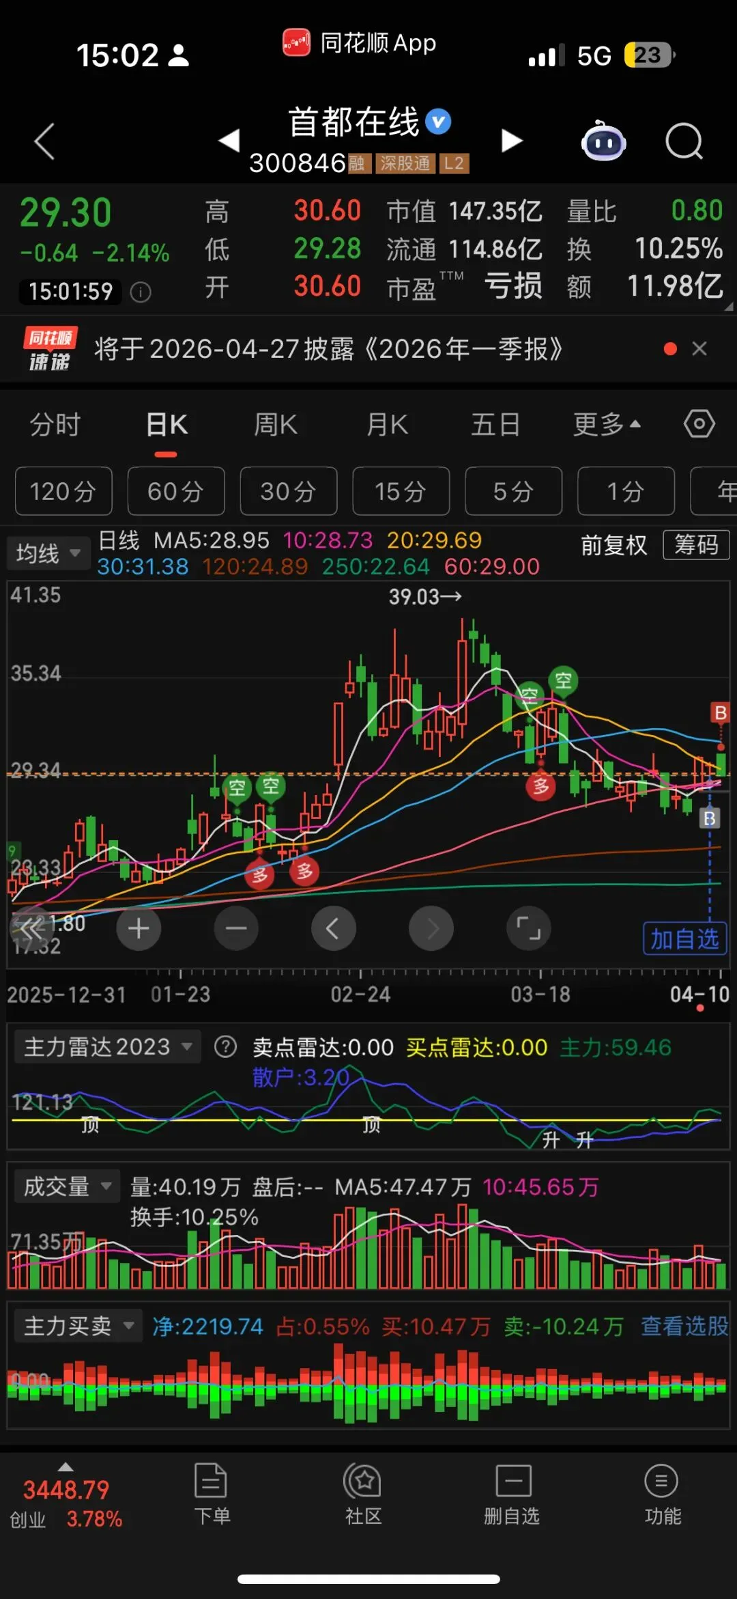737x1599 pixels.
Task: Open the search magnifier
Action: pos(684,141)
